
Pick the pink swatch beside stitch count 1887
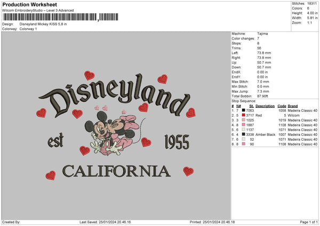click(244, 125)
